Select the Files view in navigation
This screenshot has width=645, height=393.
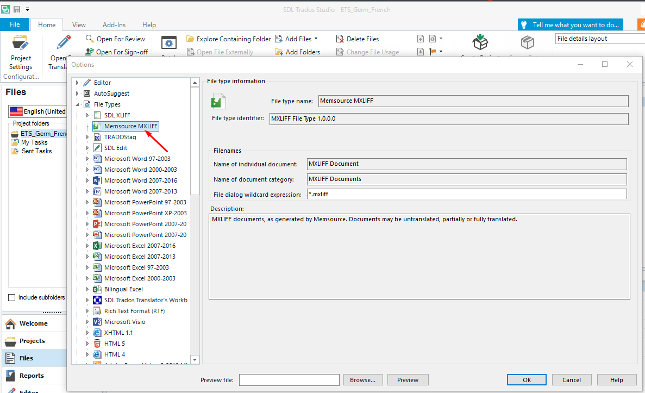34,358
